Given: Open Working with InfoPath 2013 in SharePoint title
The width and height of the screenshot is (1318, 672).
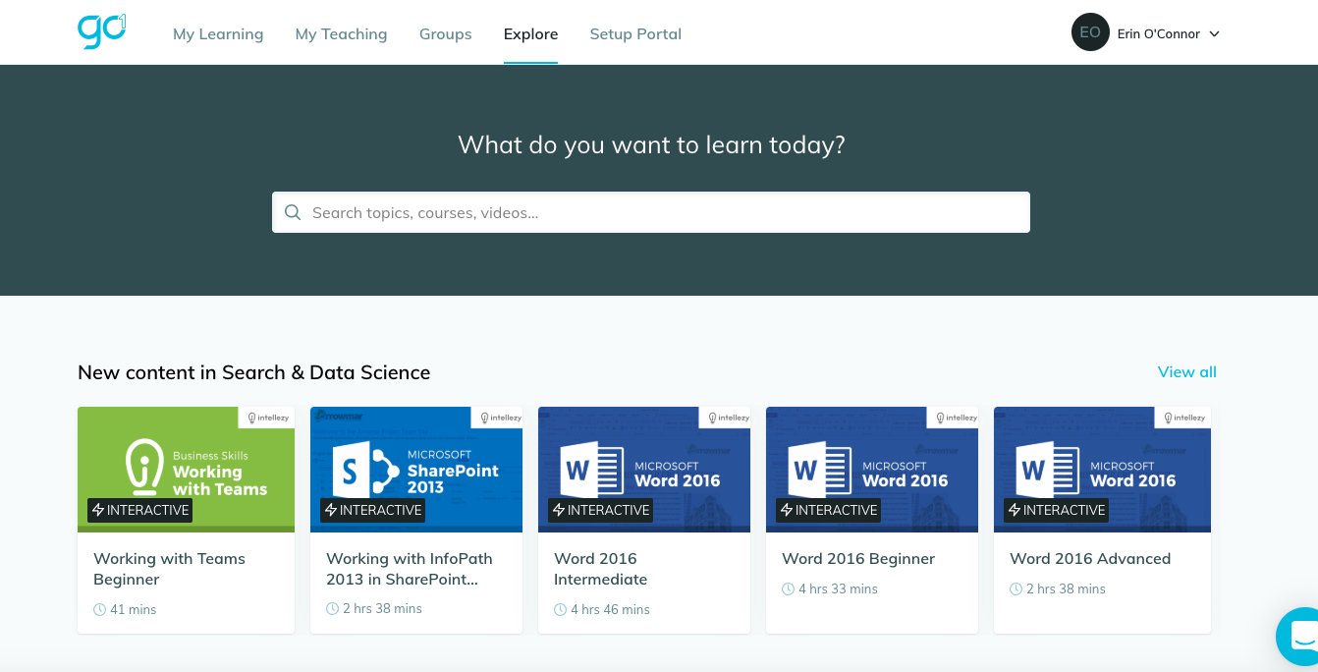Looking at the screenshot, I should (x=410, y=569).
